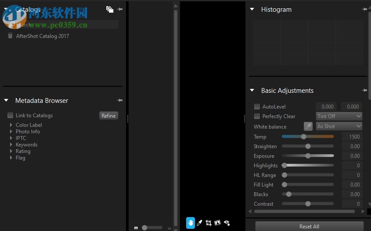Click the thumbnail strip vertical scrollbar
This screenshot has width=371, height=231.
pyautogui.click(x=176, y=118)
